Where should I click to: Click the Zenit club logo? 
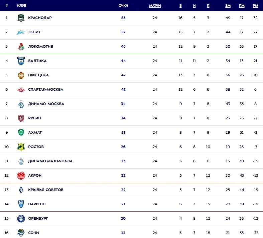[21, 32]
